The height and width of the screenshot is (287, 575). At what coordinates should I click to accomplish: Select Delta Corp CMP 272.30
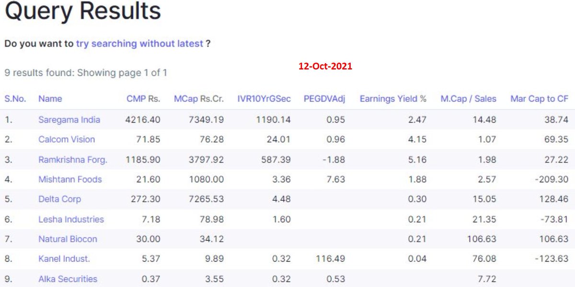[146, 199]
